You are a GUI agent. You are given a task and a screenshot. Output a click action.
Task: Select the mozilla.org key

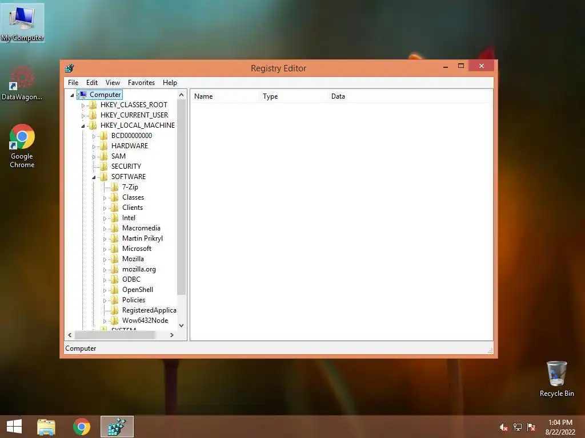[x=139, y=269]
